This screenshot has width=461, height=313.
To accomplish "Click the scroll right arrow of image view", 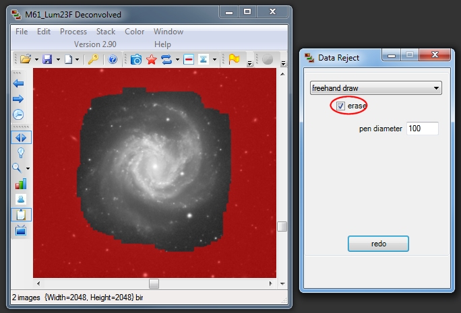I will point(270,283).
